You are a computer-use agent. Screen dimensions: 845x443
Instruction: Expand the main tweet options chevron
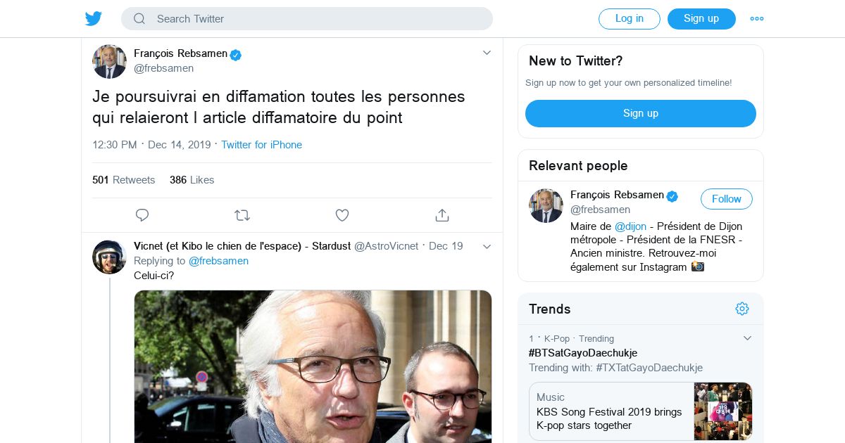click(487, 53)
